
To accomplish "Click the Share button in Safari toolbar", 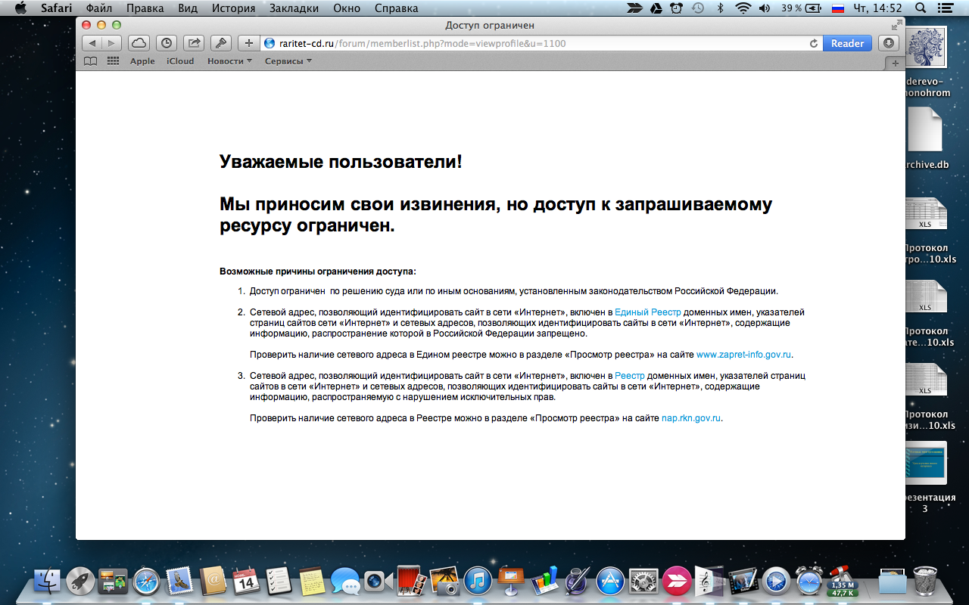I will tap(194, 43).
